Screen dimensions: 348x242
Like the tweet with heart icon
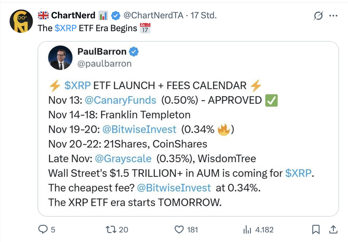click(x=179, y=229)
